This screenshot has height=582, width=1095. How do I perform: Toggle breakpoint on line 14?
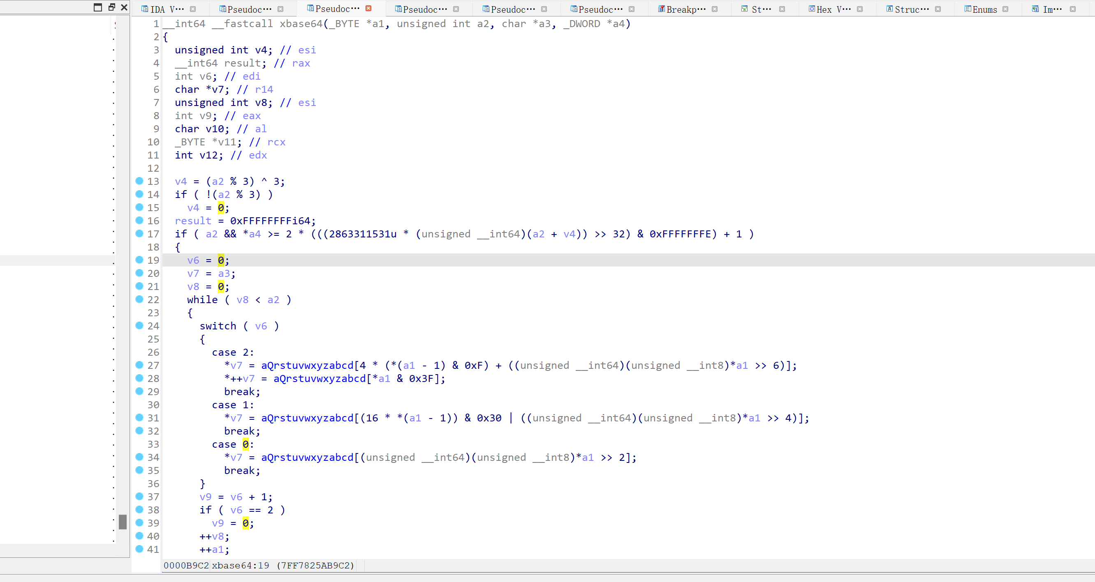(x=139, y=194)
